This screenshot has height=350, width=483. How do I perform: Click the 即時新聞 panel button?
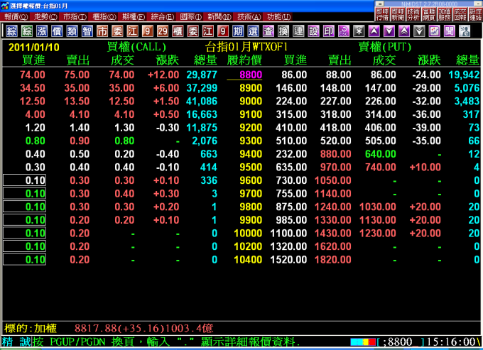[398, 14]
